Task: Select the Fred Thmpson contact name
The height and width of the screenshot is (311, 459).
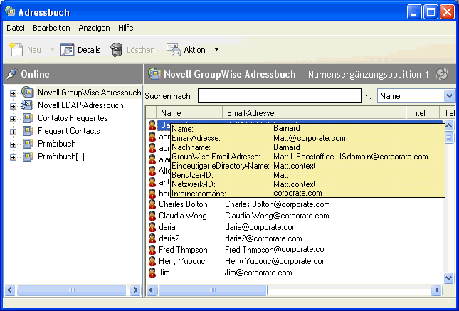Action: click(183, 250)
